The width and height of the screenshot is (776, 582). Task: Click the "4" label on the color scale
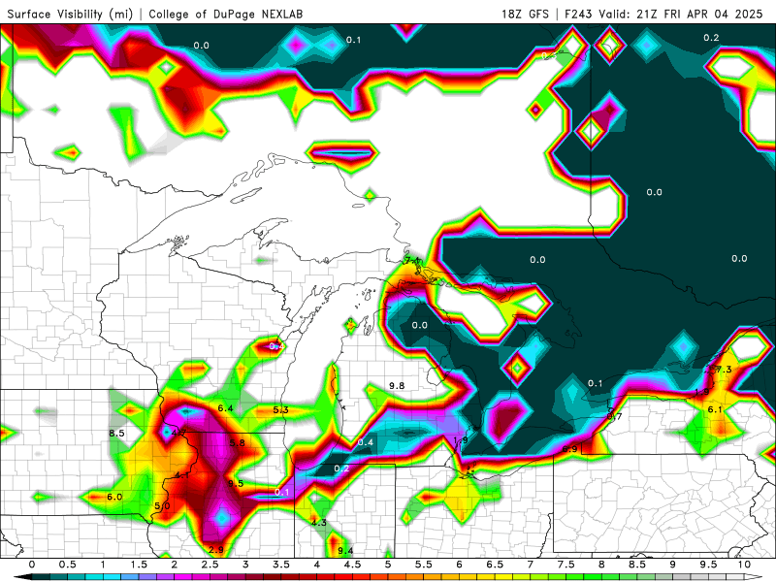point(317,565)
